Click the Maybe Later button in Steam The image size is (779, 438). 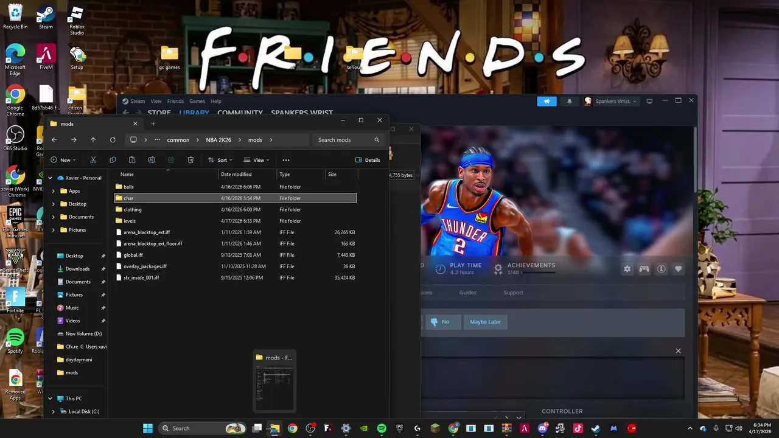(x=485, y=322)
